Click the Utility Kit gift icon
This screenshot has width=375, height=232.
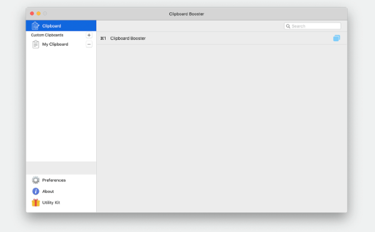click(x=36, y=203)
